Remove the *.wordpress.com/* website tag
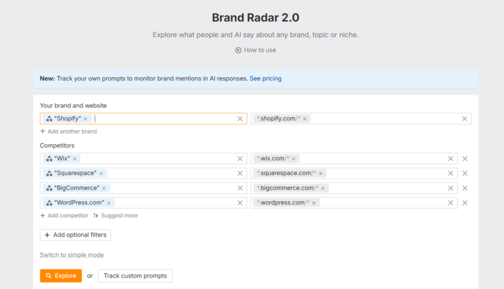The height and width of the screenshot is (289, 504). 314,203
